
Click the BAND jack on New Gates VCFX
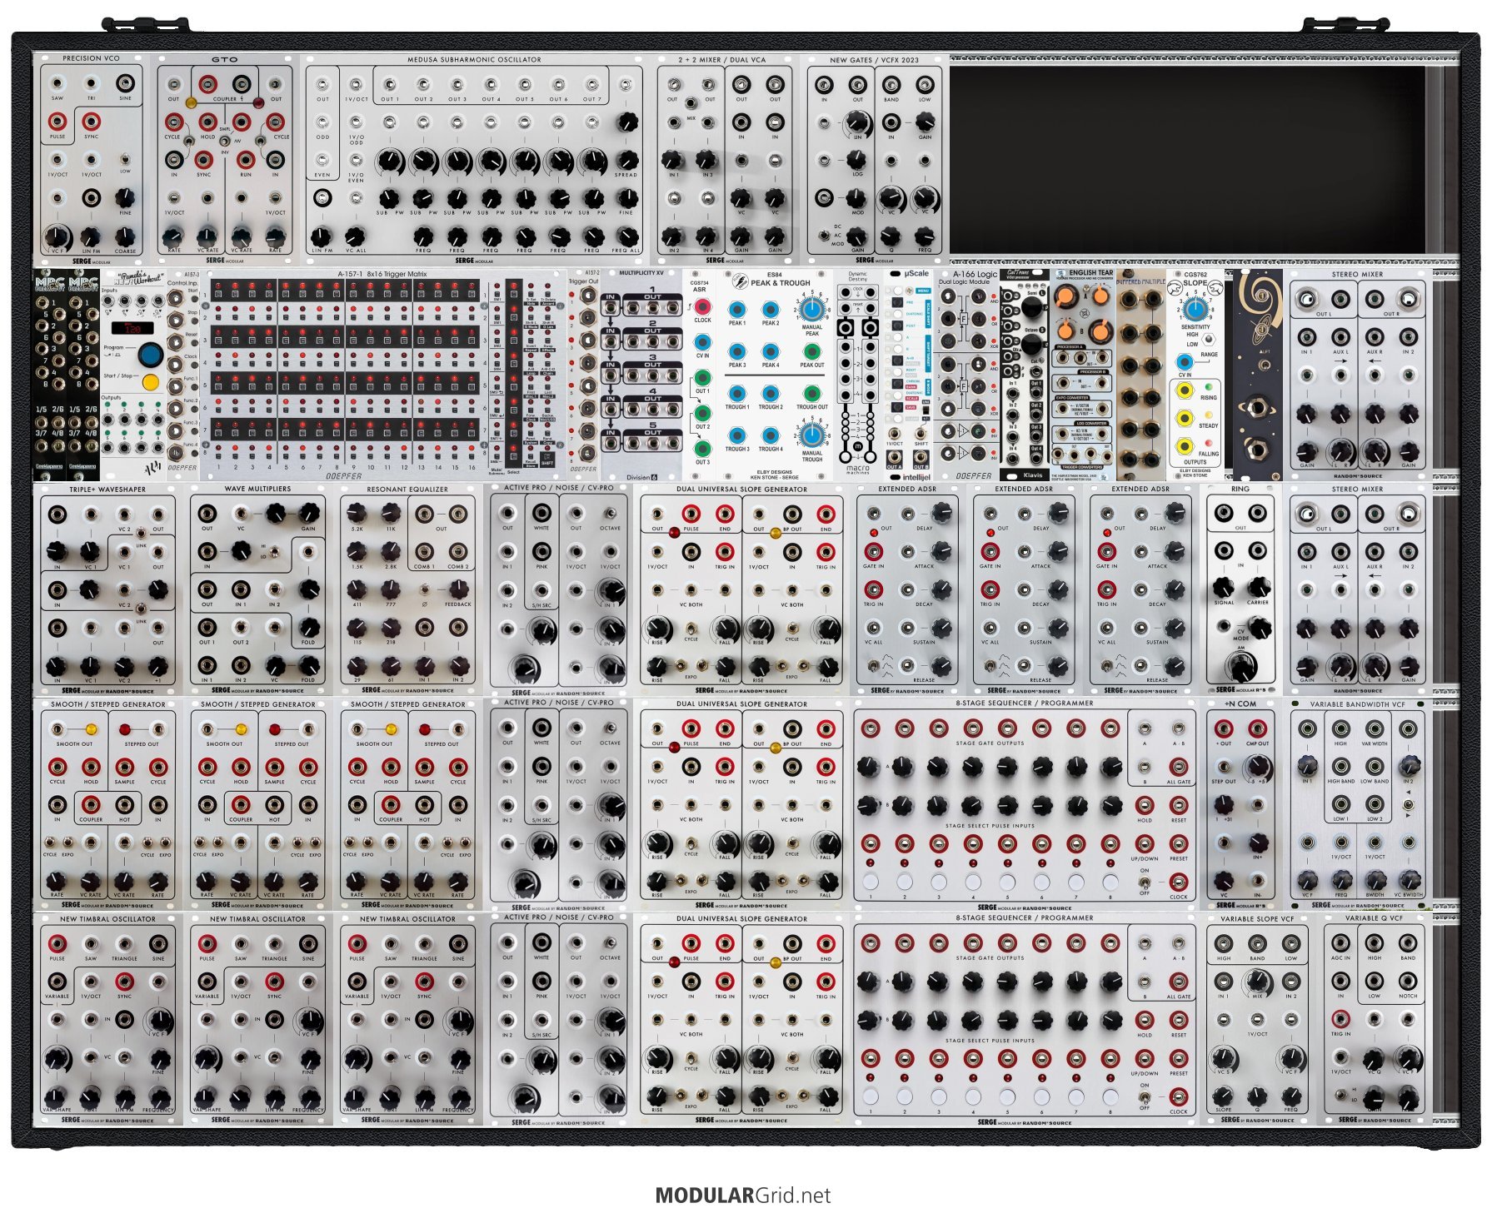891,85
